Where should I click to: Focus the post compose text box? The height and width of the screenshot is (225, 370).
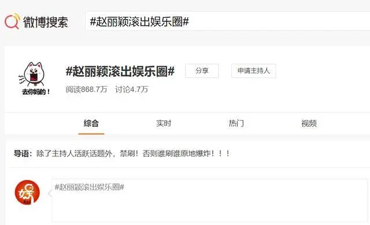[x=209, y=200]
